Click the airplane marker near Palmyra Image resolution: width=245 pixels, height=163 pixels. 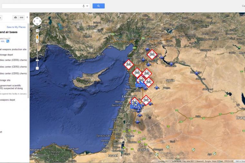[157, 87]
